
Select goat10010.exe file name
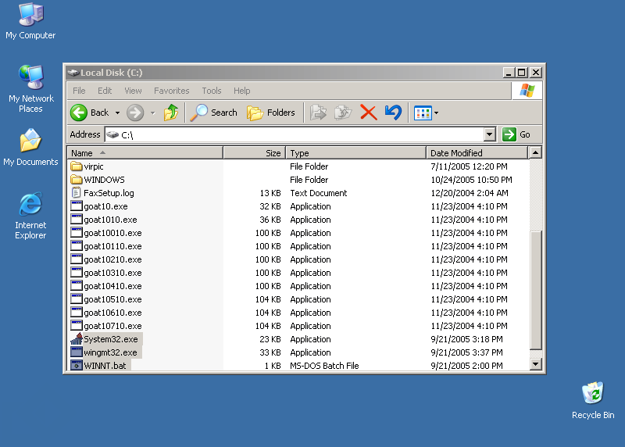112,233
